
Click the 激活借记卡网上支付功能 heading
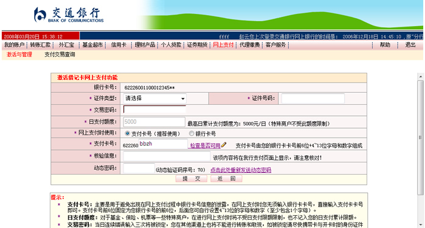point(88,78)
